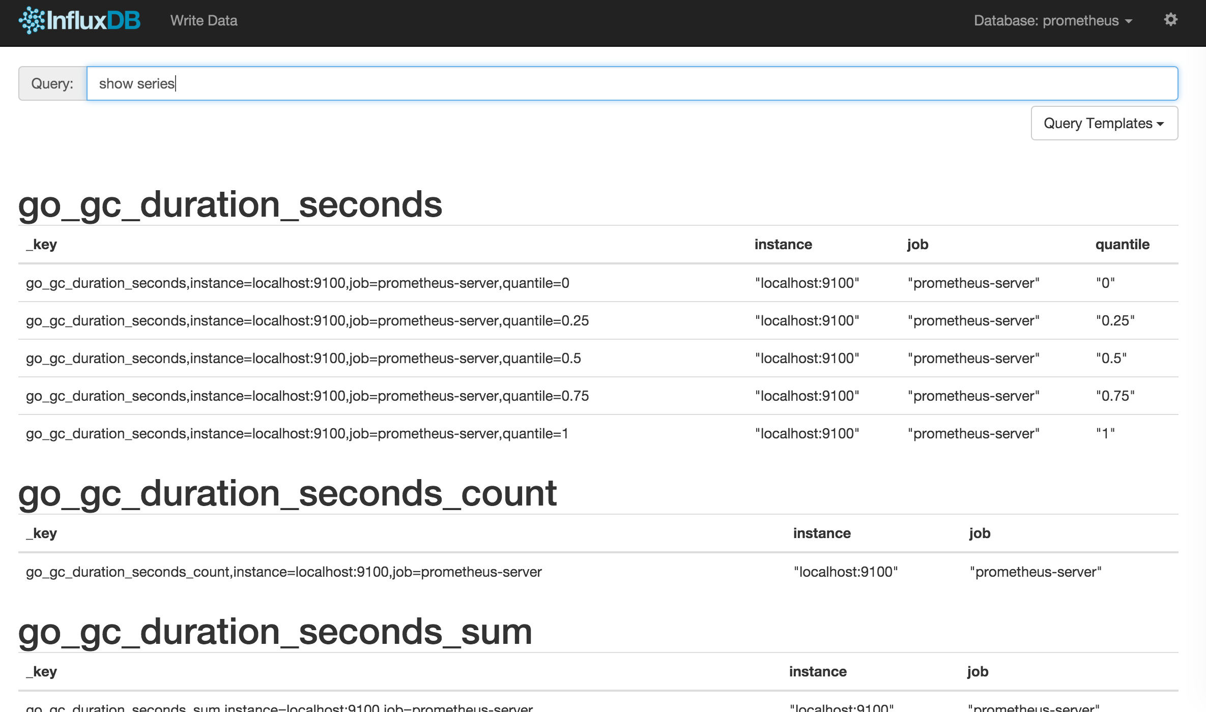Open the settings gear icon
This screenshot has height=712, width=1206.
coord(1170,20)
